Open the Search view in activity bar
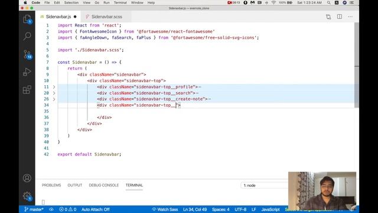Screen dimensions: 378x213 coord(27,36)
